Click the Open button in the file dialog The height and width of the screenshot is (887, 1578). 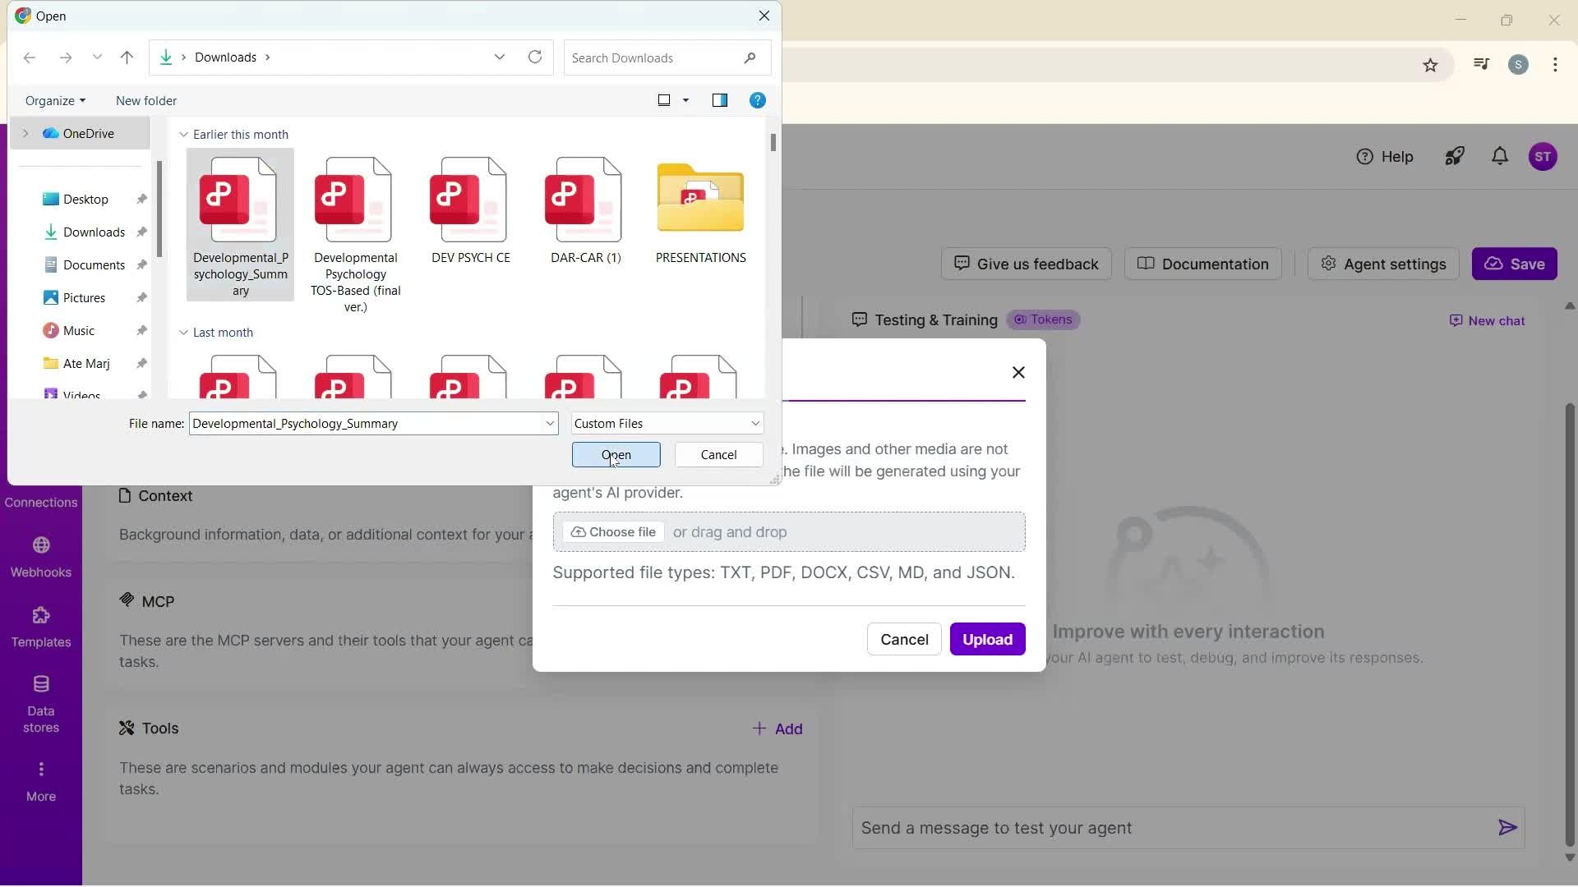pyautogui.click(x=616, y=455)
